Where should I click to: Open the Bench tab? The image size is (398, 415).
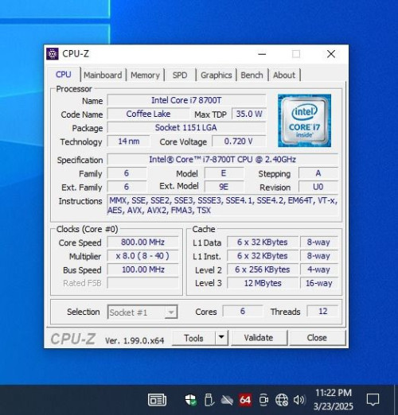coord(252,75)
